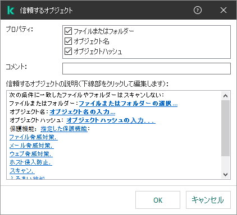
Task: Select the ファイル脅威対策 link
Action: click(34, 137)
